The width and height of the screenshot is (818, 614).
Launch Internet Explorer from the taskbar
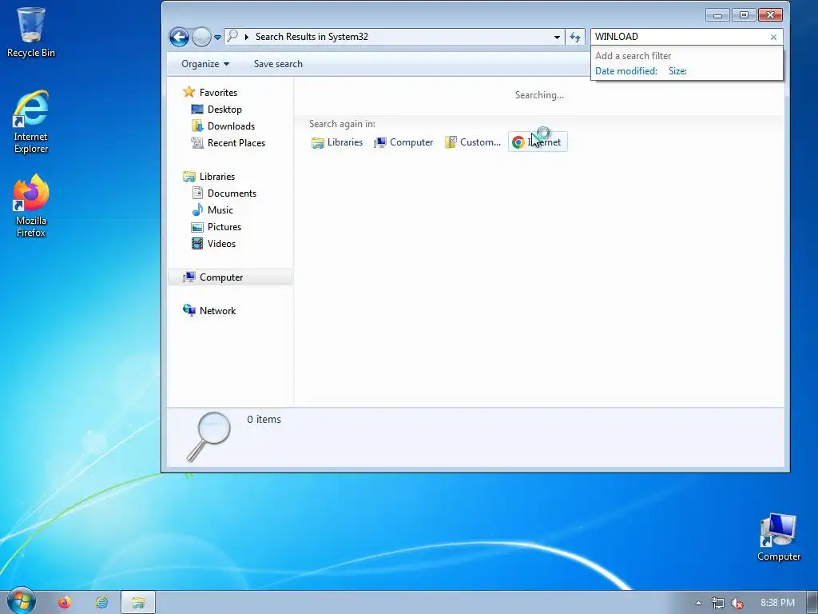(101, 603)
